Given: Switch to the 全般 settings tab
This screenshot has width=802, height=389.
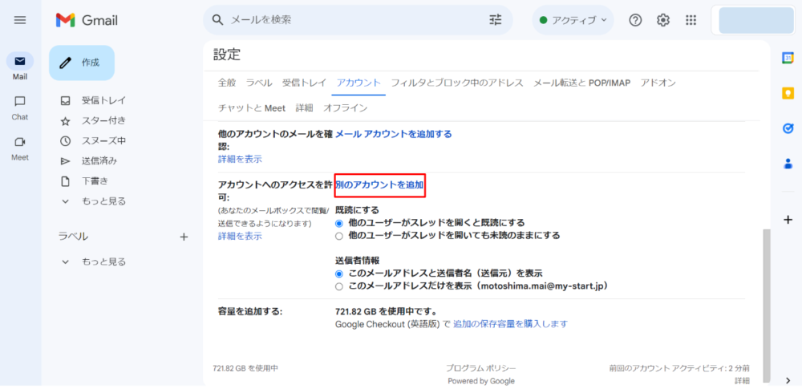Looking at the screenshot, I should [x=227, y=83].
